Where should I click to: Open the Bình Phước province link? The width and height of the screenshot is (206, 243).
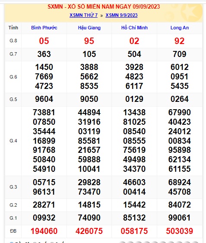[x=44, y=28]
